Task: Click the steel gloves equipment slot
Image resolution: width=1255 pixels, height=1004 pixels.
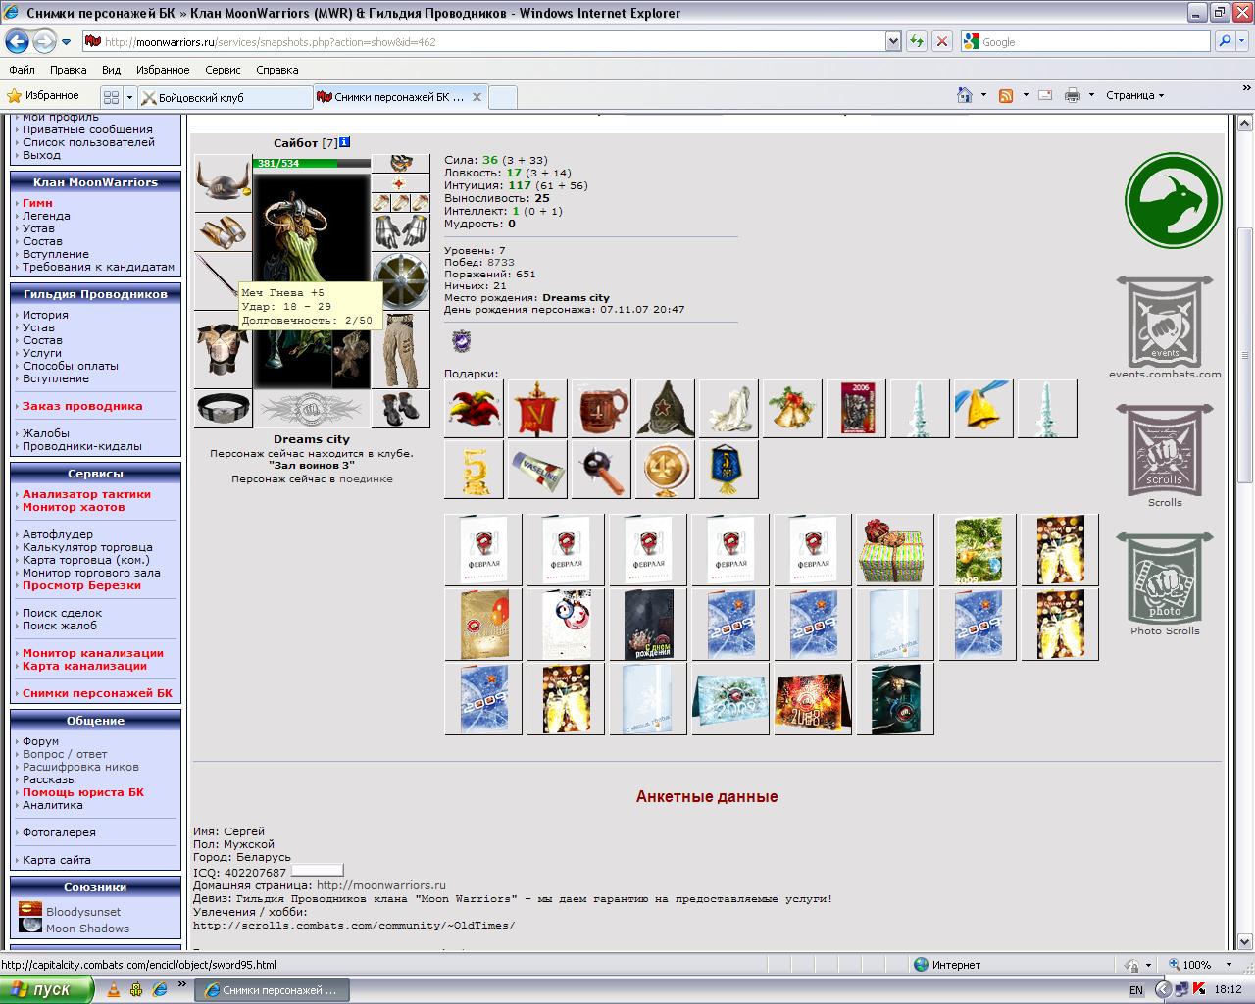Action: pyautogui.click(x=400, y=232)
